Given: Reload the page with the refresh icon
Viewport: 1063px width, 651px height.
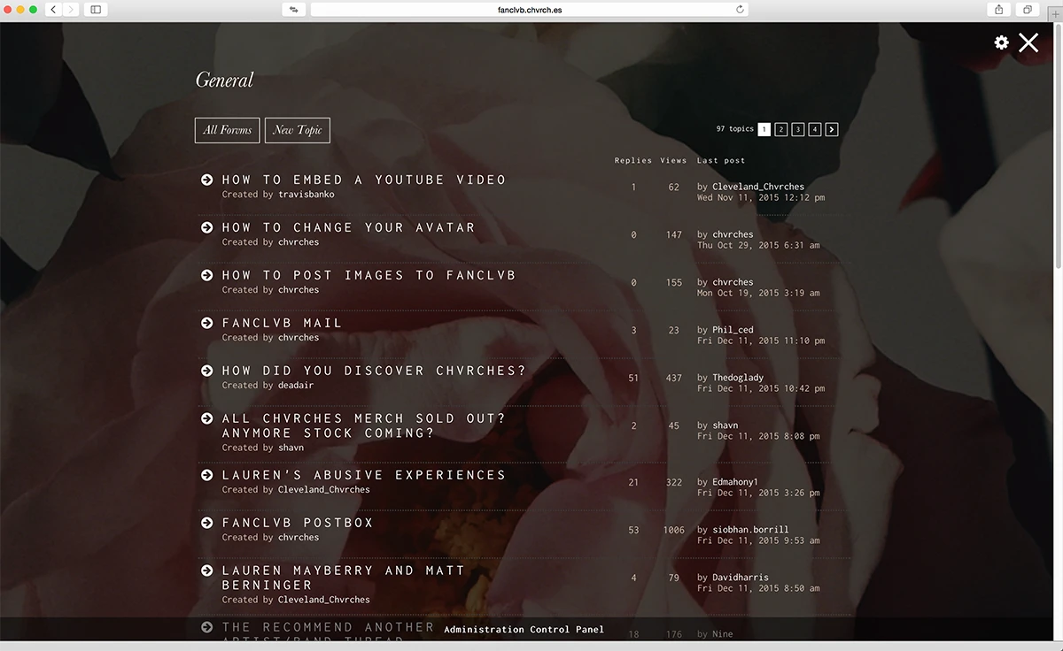Looking at the screenshot, I should [x=741, y=10].
